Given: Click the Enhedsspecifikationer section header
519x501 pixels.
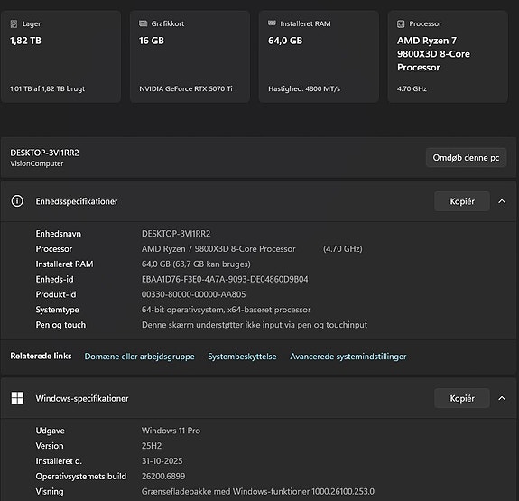Looking at the screenshot, I should click(258, 201).
